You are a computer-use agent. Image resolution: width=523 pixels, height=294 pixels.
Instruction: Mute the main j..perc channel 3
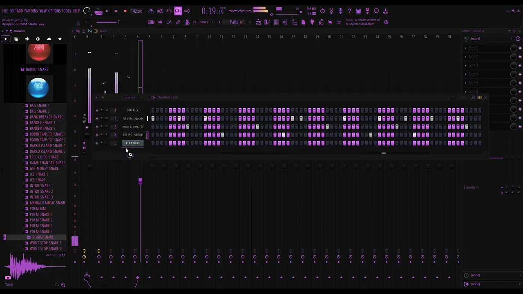97,127
